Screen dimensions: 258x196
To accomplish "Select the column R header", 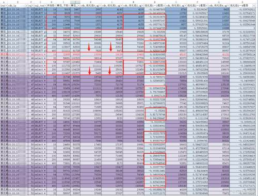I will [243, 2].
